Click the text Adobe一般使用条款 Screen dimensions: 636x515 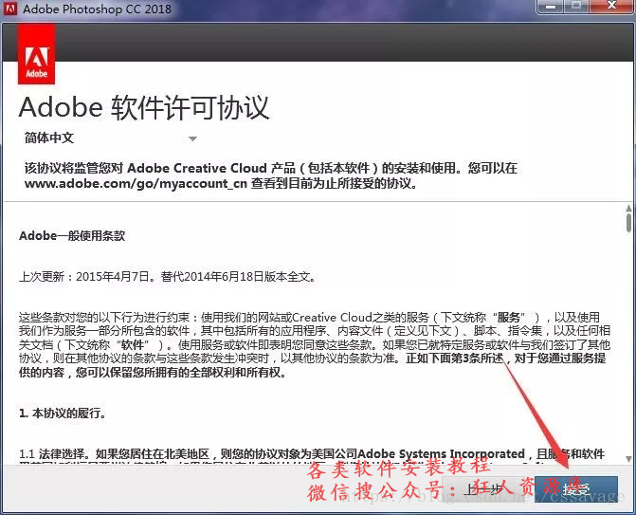72,236
